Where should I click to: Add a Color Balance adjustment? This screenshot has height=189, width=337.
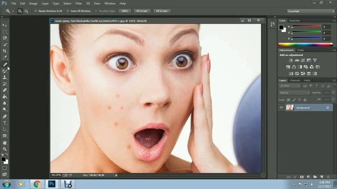(x=294, y=67)
